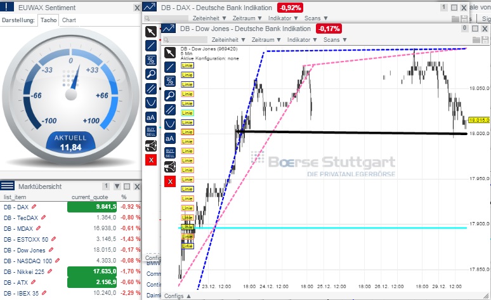
Task: Click the DB - ESTOXX 50 list entry
Action: 25,239
